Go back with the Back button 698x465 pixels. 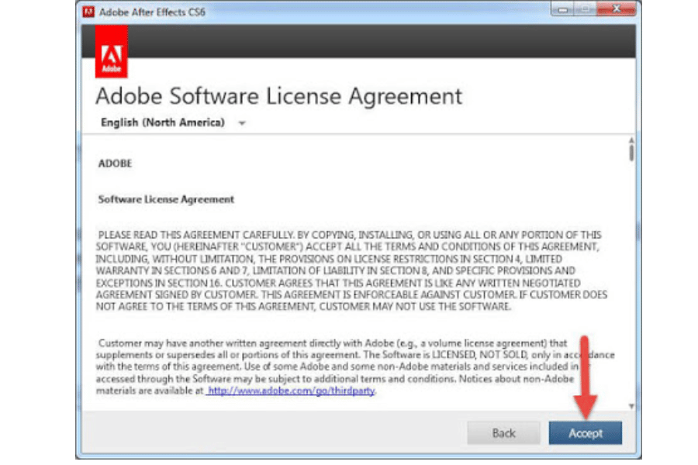point(504,433)
